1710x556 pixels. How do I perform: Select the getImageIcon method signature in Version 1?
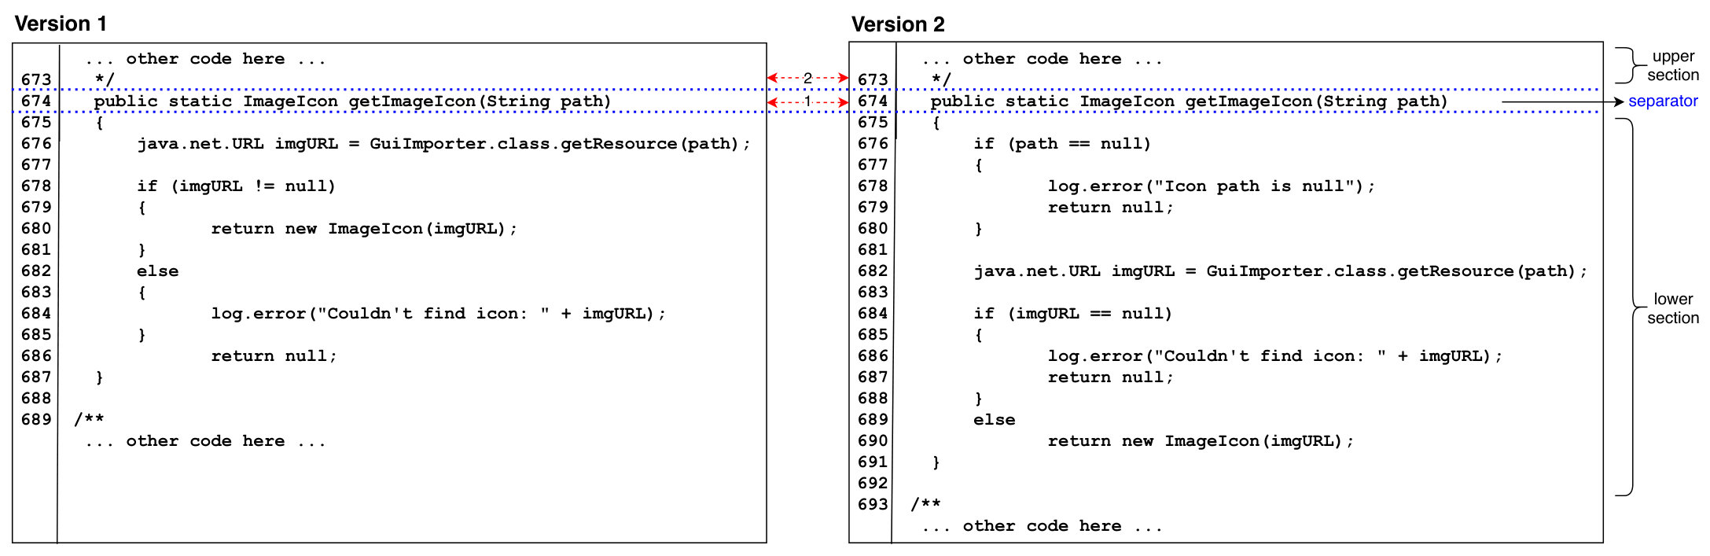352,101
